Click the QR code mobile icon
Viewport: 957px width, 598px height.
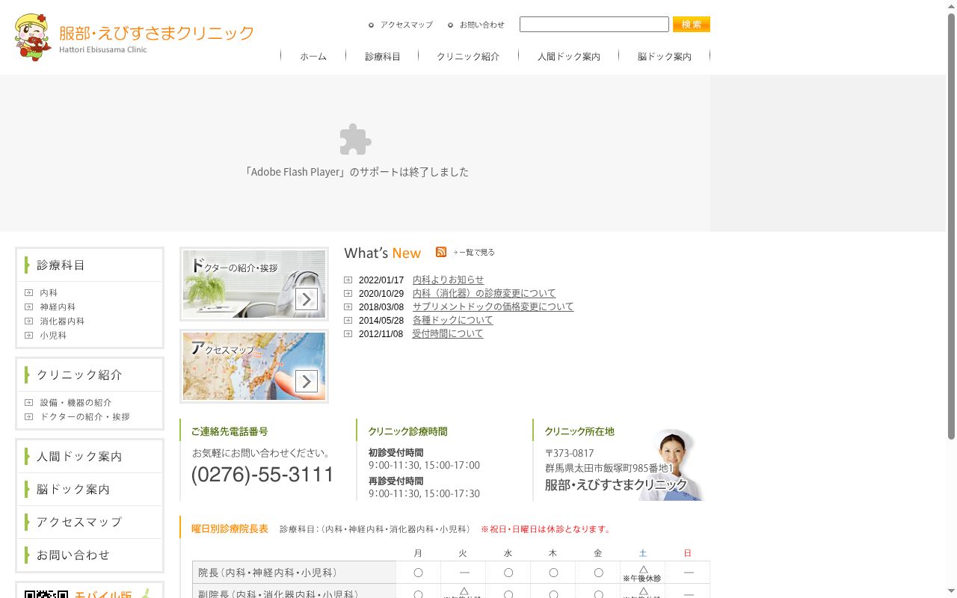46,594
